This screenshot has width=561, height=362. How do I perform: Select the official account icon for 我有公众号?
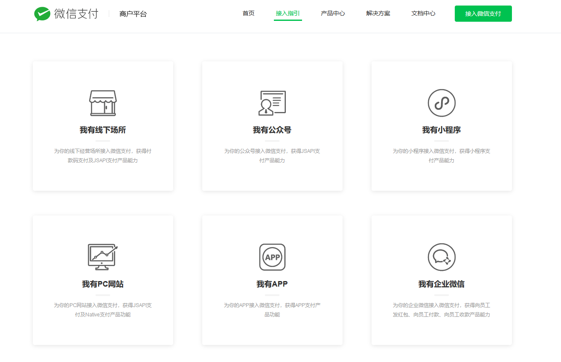[272, 103]
